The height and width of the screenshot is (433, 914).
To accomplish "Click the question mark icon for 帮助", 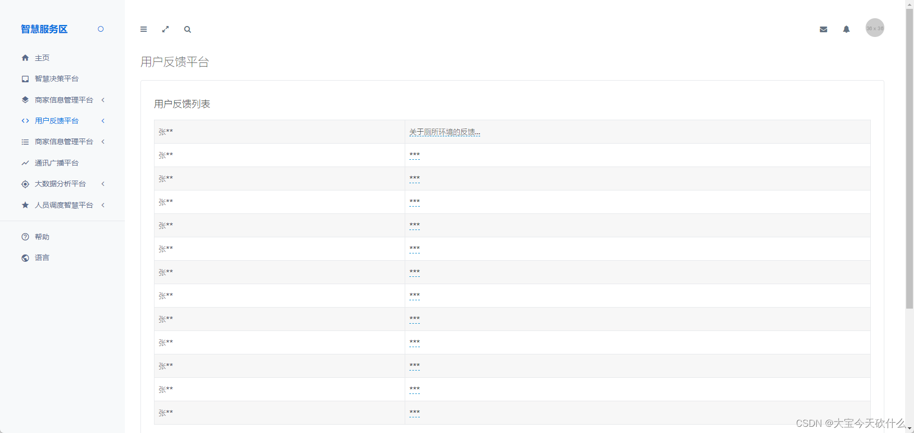I will pyautogui.click(x=25, y=237).
